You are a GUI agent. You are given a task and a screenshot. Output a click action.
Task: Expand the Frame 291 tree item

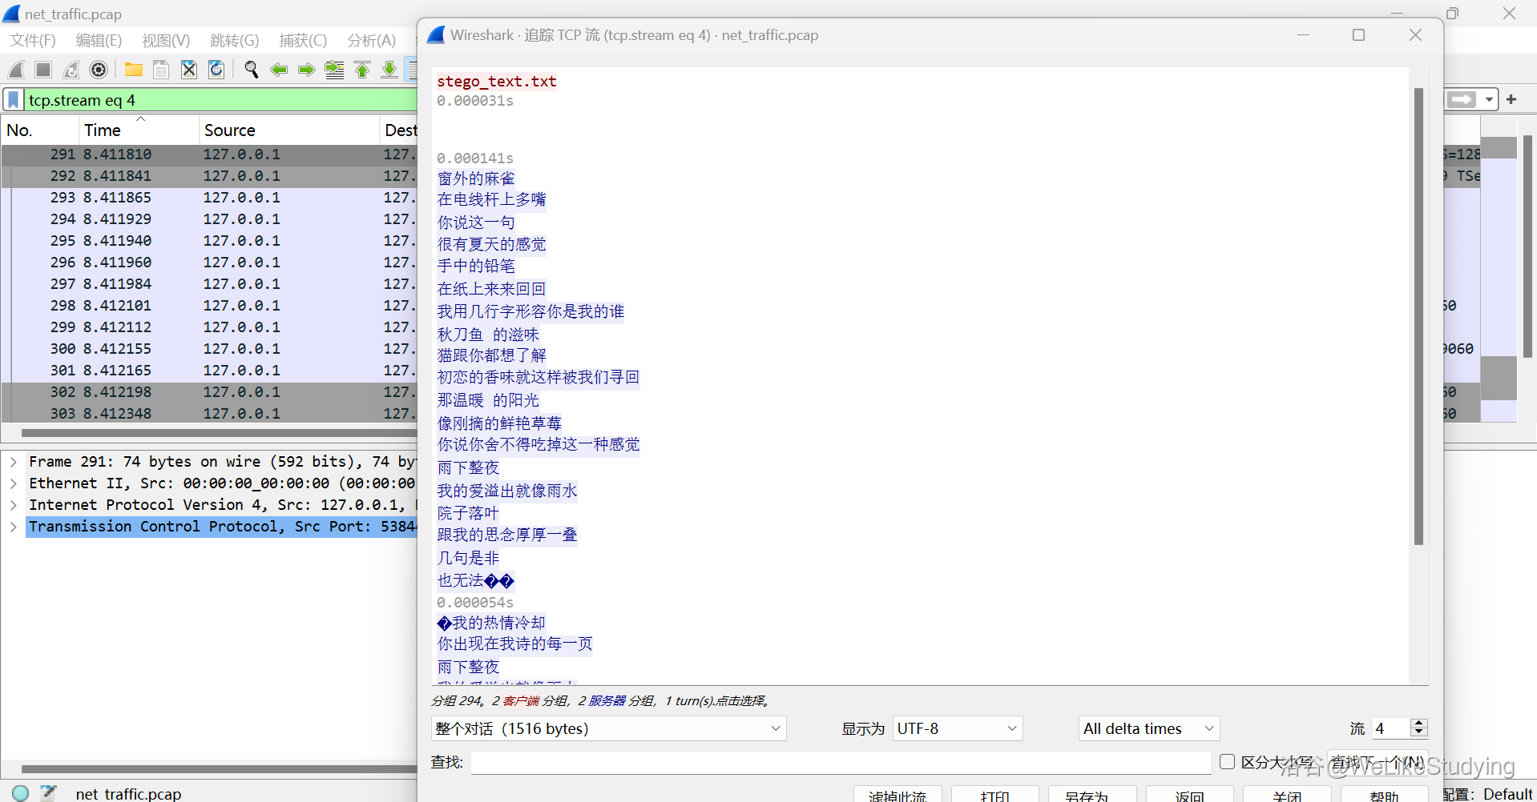pyautogui.click(x=14, y=462)
